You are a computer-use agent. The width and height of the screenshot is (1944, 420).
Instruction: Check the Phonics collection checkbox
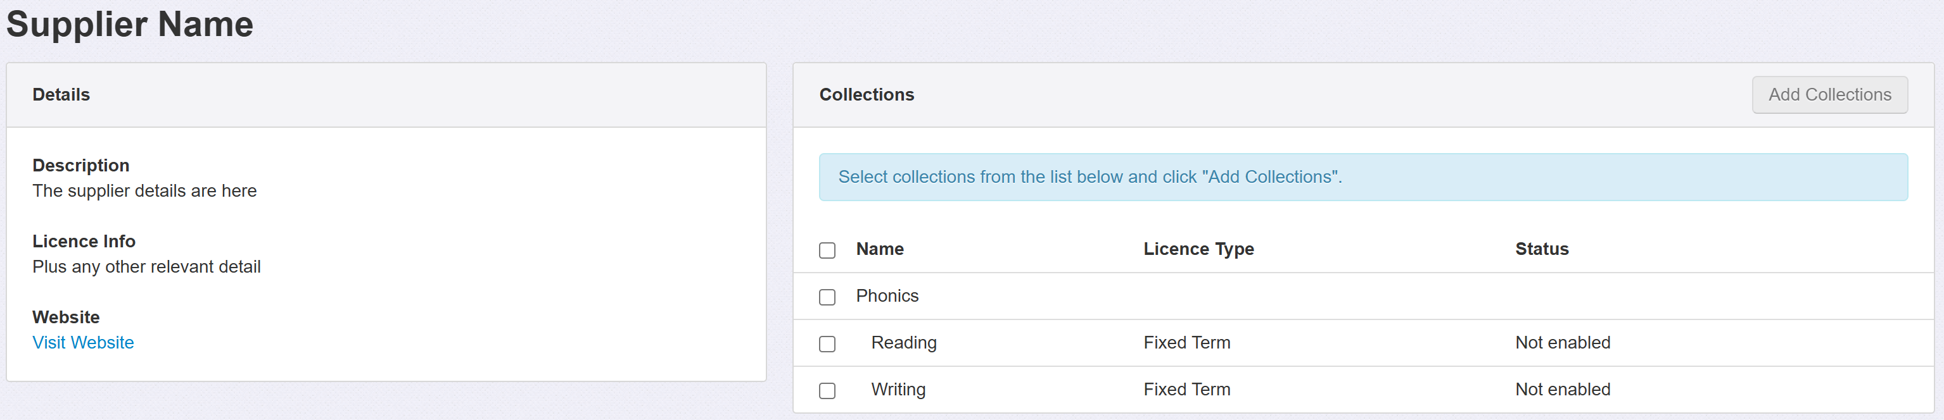(827, 297)
